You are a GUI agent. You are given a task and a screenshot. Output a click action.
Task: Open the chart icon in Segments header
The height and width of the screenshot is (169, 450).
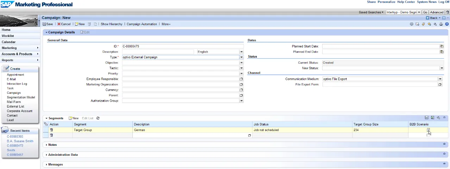[x=426, y=118]
